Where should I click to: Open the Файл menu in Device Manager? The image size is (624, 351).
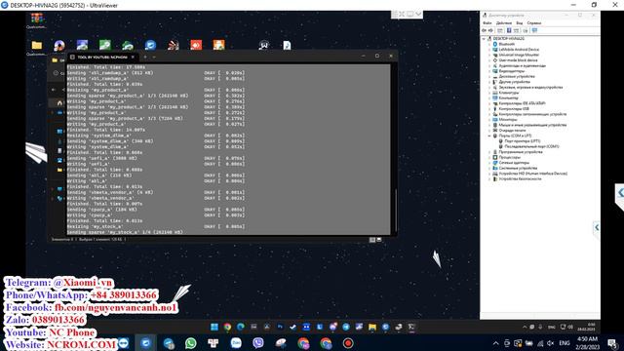[x=487, y=23]
